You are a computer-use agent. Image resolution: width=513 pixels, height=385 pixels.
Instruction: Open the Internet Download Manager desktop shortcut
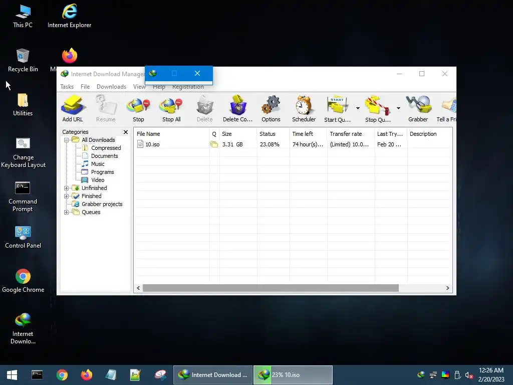click(x=23, y=328)
